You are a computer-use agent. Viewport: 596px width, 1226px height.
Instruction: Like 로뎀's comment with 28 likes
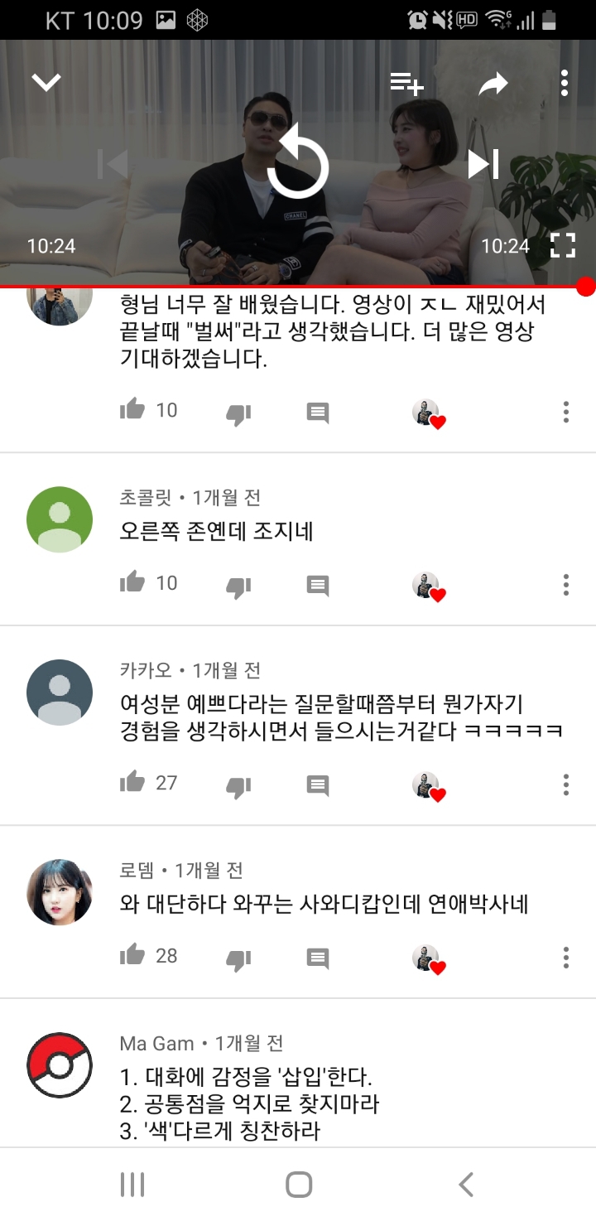coord(132,955)
